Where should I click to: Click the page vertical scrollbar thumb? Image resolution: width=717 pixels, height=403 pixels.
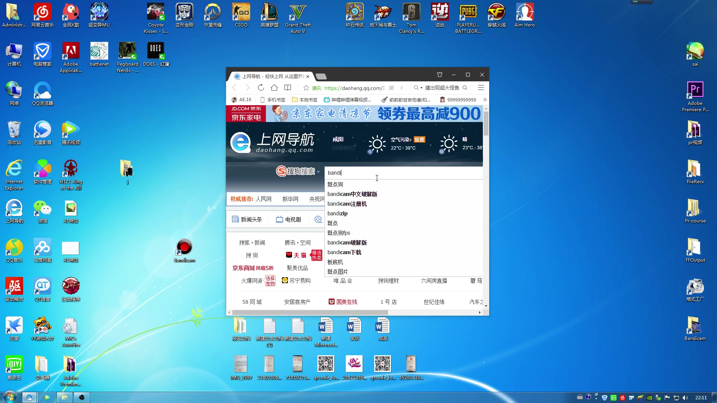pyautogui.click(x=486, y=124)
